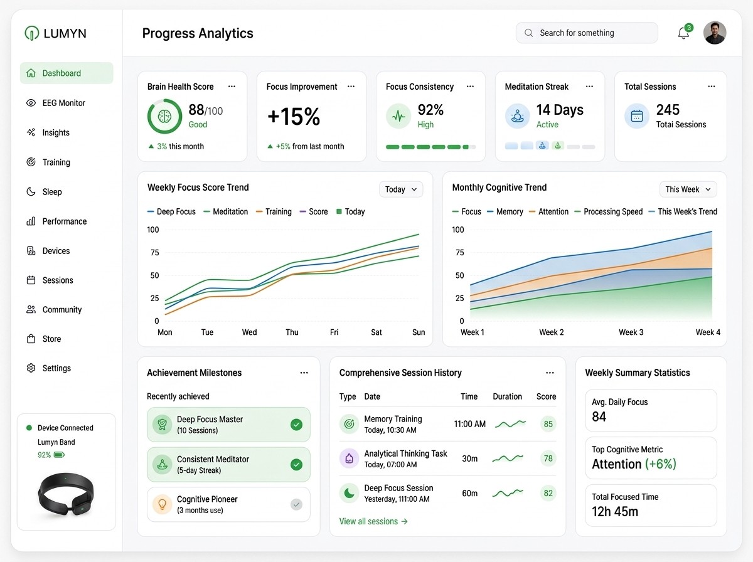Click the search magnifier icon
This screenshot has height=562, width=753.
[x=529, y=33]
